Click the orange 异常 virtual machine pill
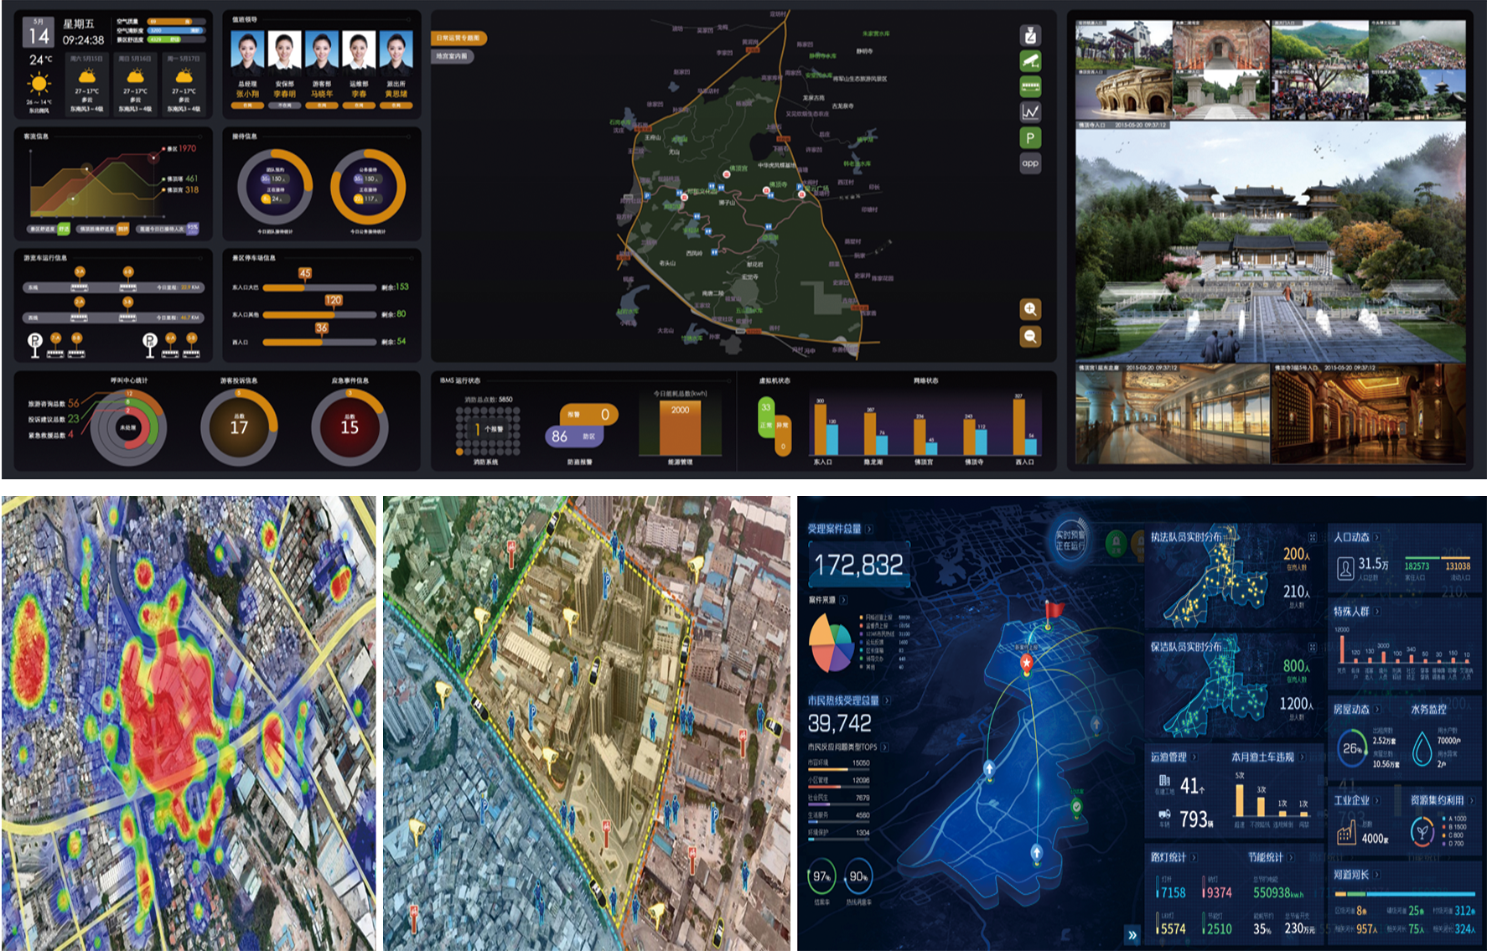Viewport: 1487px width, 951px height. (x=782, y=436)
